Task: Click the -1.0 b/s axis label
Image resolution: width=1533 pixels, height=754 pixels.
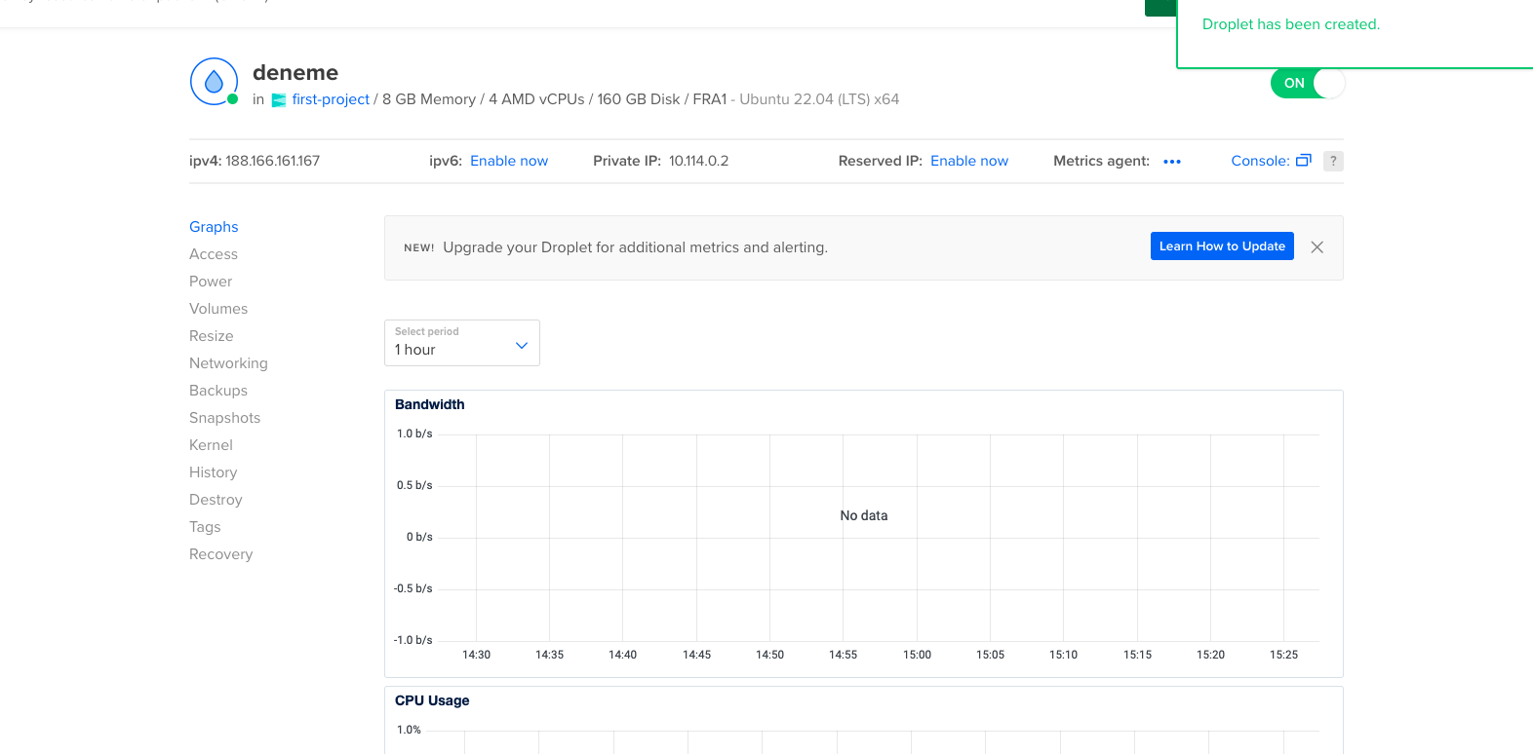Action: coord(413,640)
